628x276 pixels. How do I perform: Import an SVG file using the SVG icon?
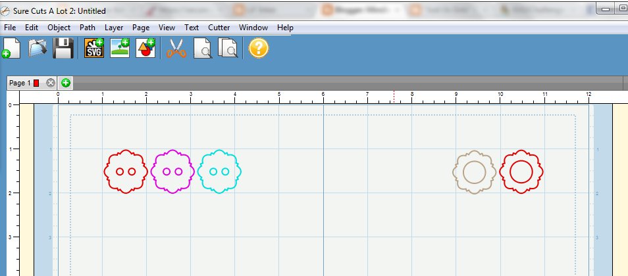click(x=94, y=48)
